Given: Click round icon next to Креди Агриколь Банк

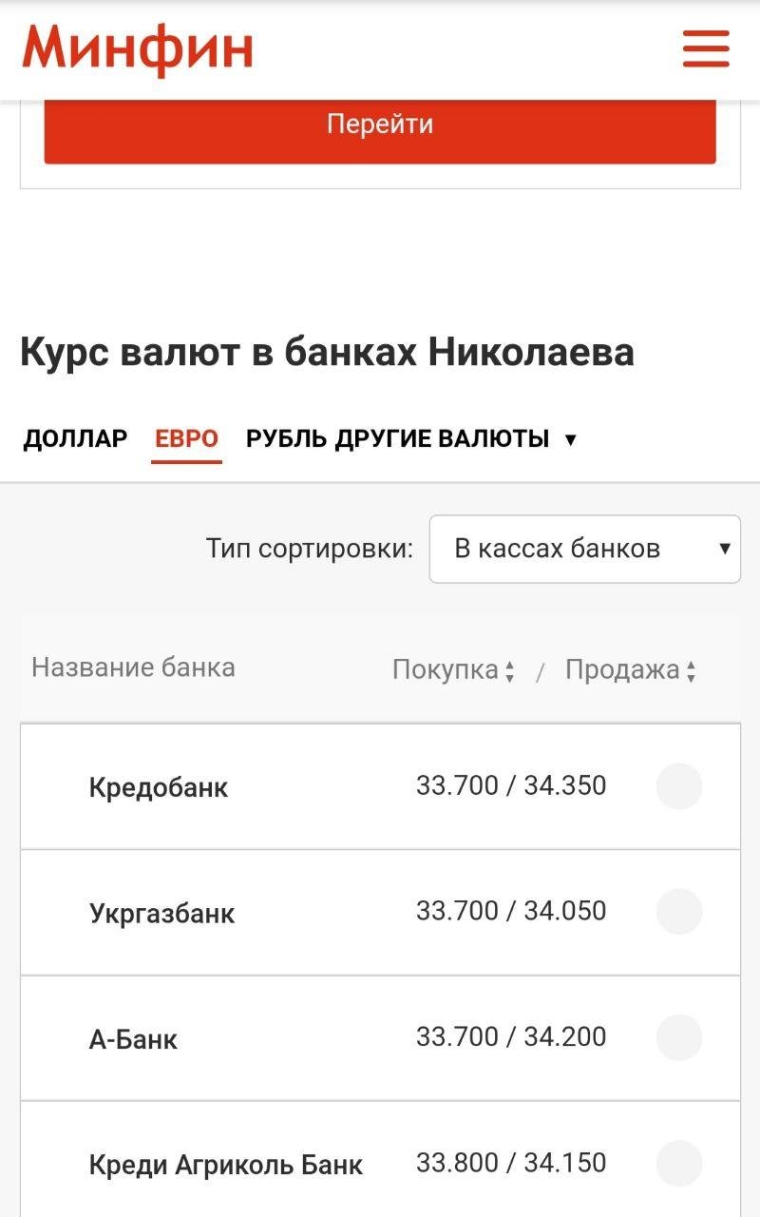Looking at the screenshot, I should pos(679,1164).
